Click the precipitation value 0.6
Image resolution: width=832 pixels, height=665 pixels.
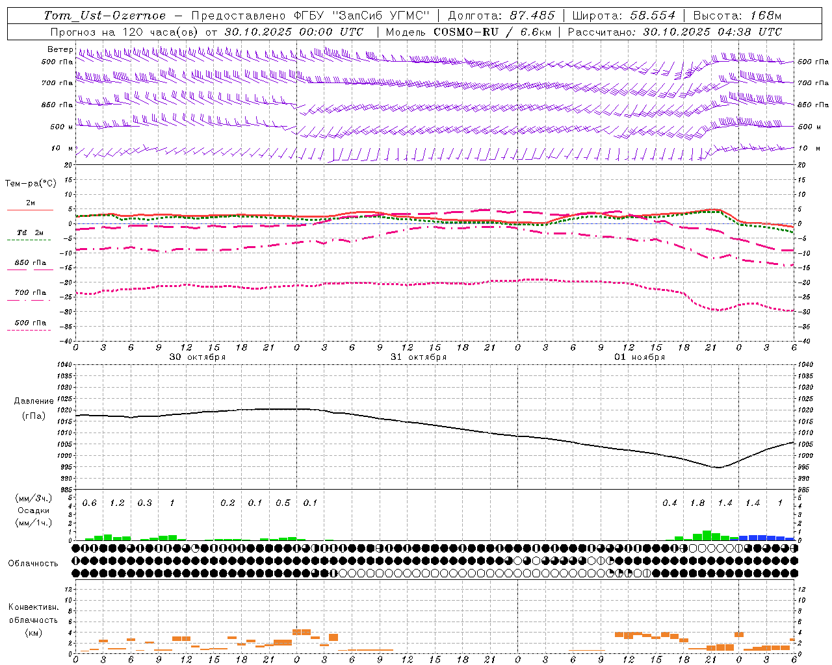tap(90, 503)
